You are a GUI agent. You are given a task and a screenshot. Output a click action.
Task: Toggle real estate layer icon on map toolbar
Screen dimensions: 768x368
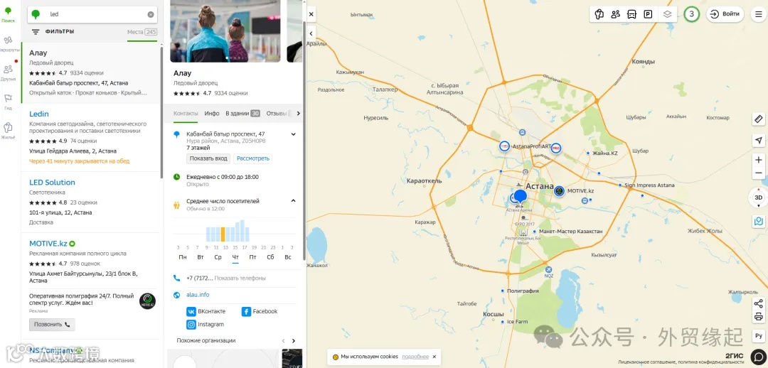pyautogui.click(x=599, y=14)
